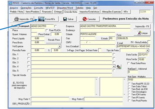Click the Endereço input field
This screenshot has width=155, height=109.
105,30
